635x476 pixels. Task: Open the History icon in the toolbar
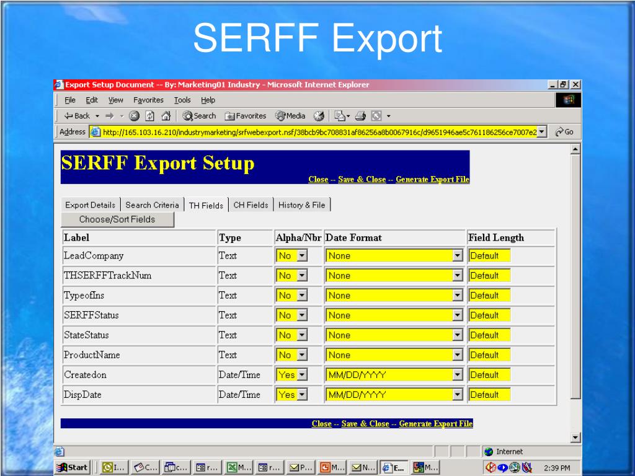click(x=319, y=116)
